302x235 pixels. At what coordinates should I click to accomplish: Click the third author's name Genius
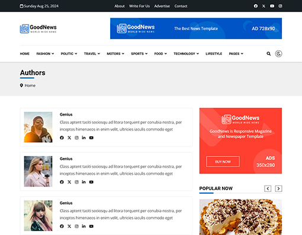[66, 203]
